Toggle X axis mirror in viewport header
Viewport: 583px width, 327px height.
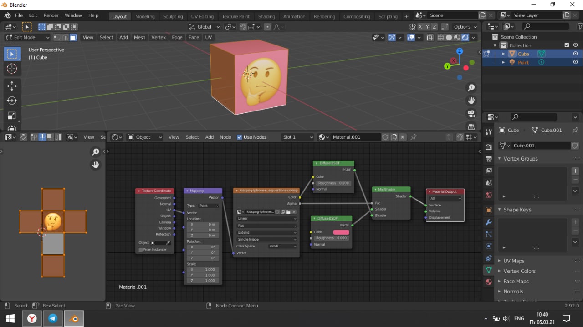420,27
